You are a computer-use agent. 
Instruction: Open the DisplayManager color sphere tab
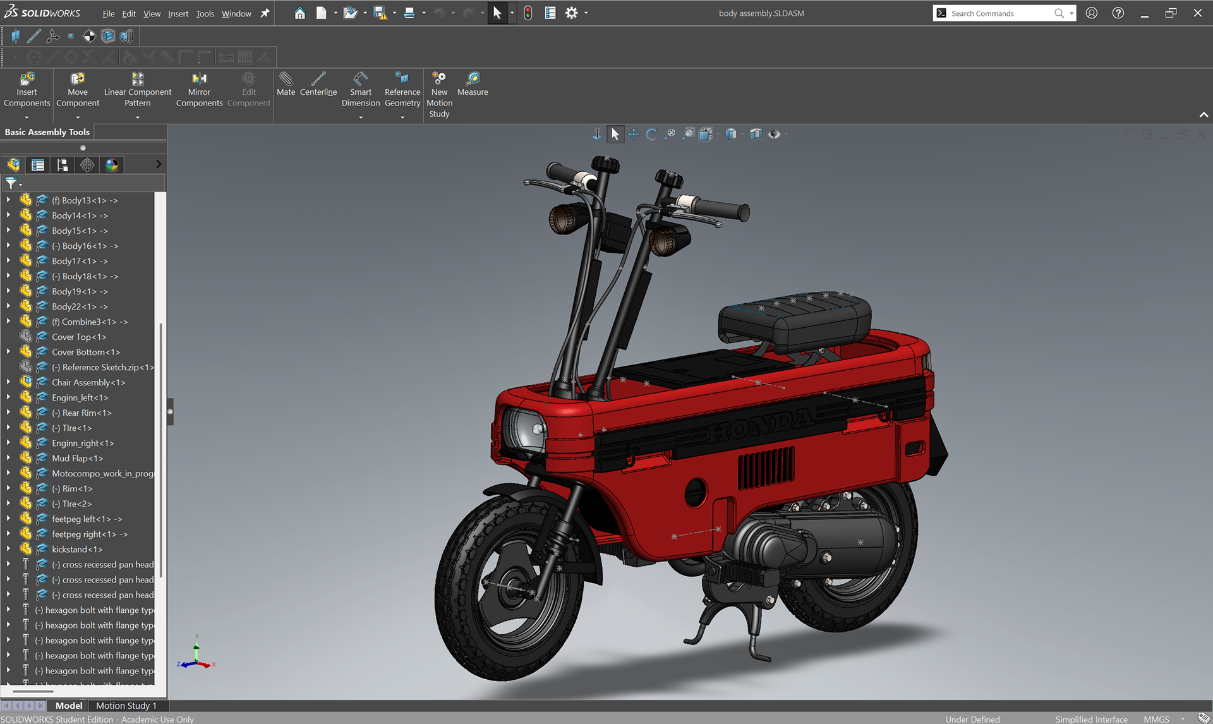112,165
